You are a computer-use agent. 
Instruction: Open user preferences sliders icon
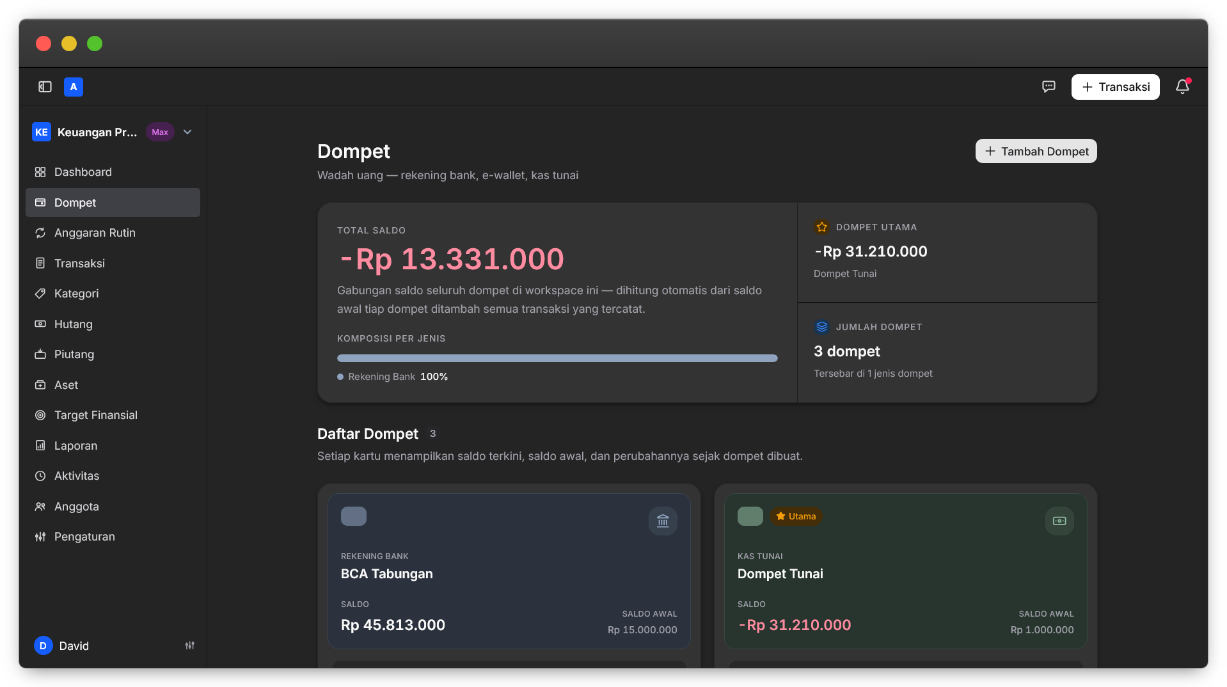click(190, 646)
